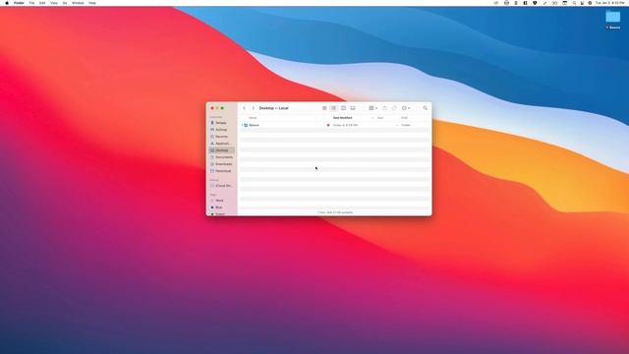Switch Finder to icon view
This screenshot has height=354, width=629.
point(324,108)
